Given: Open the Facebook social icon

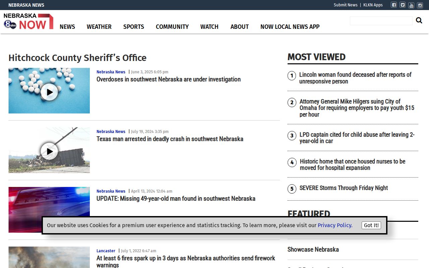Looking at the screenshot, I should click(394, 5).
